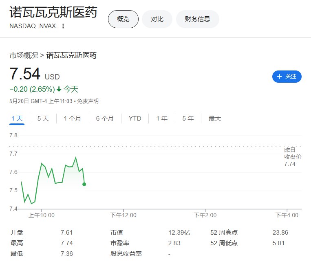
Task: Select the 1 天 chart range
Action: click(x=17, y=119)
